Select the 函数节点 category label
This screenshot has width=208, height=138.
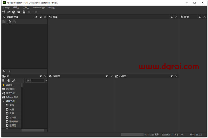click(x=10, y=101)
